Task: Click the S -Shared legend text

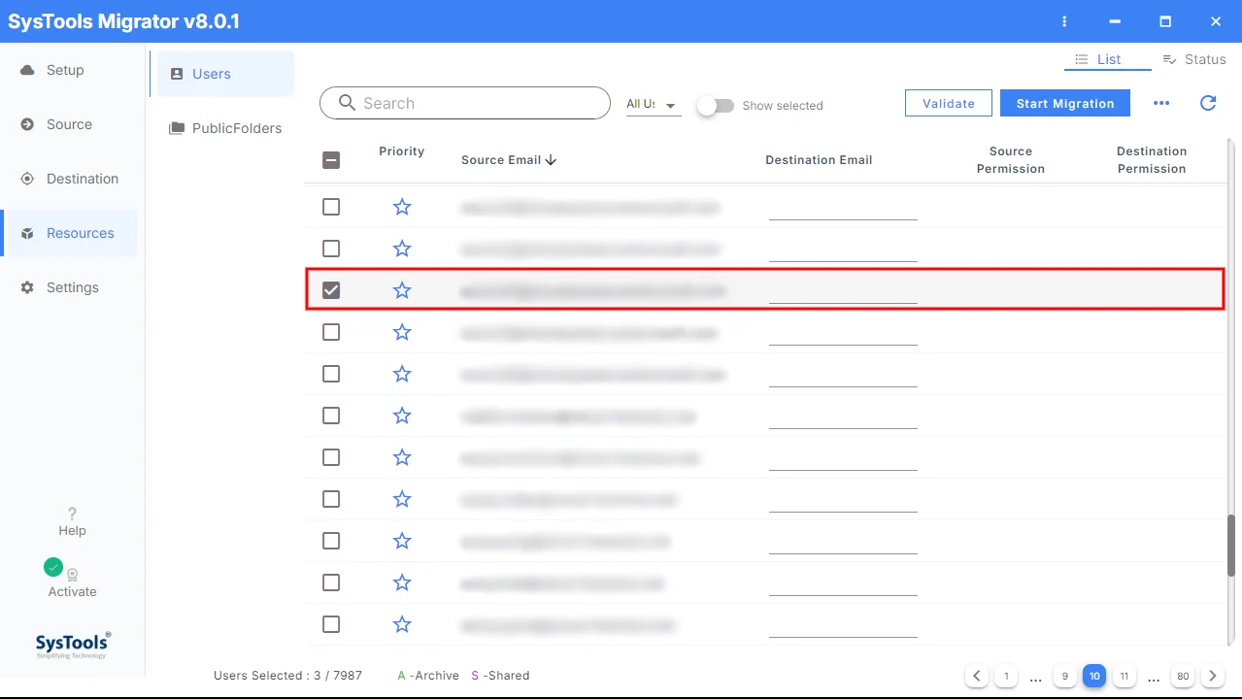Action: coord(500,676)
